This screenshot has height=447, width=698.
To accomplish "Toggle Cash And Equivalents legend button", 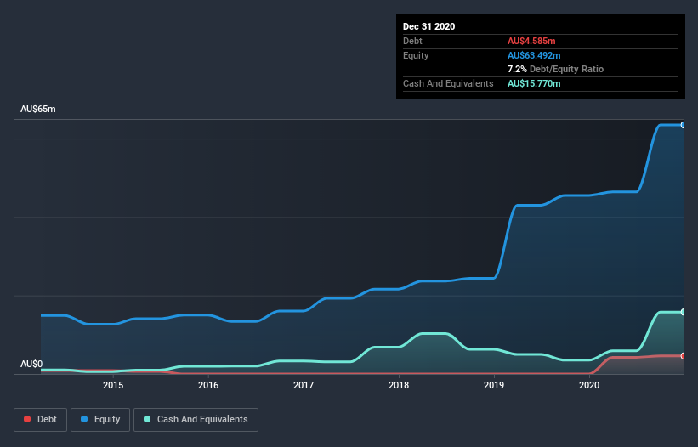I will pos(196,420).
